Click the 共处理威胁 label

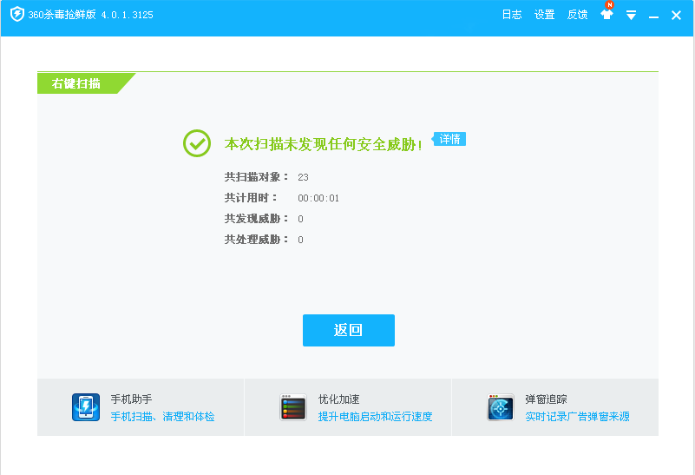point(256,240)
